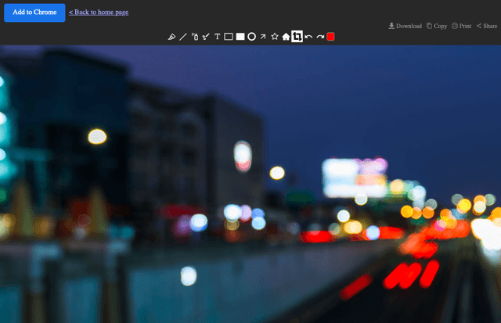The height and width of the screenshot is (323, 501).
Task: Click the home icon in toolbar
Action: pos(286,37)
